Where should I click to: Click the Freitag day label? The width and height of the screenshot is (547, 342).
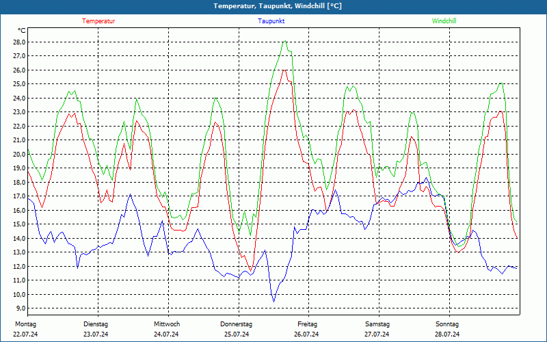307,324
